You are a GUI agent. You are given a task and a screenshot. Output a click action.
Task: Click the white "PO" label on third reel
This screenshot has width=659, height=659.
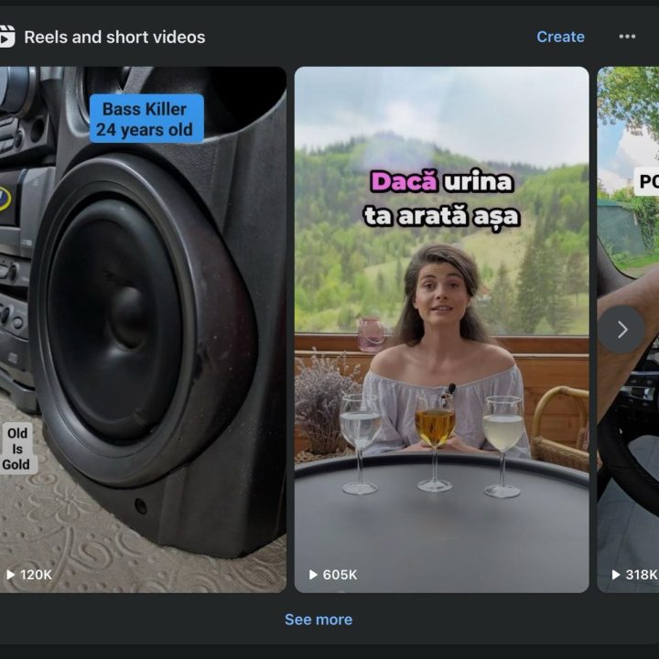point(647,182)
